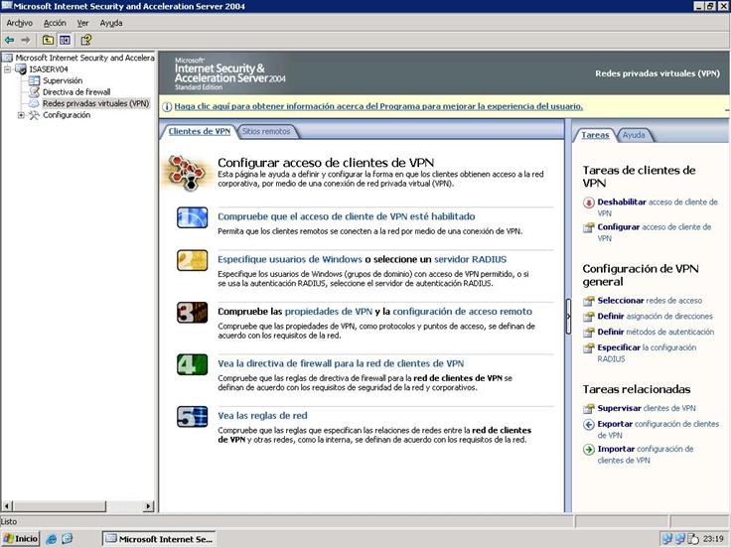Click the ISASERV04 server icon
This screenshot has width=731, height=548.
tap(21, 68)
